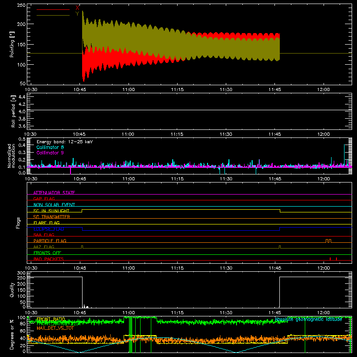The width and height of the screenshot is (357, 357).
Task: Click the ECLIPSE_FLAG rising step near 11:45
Action: tap(280, 229)
